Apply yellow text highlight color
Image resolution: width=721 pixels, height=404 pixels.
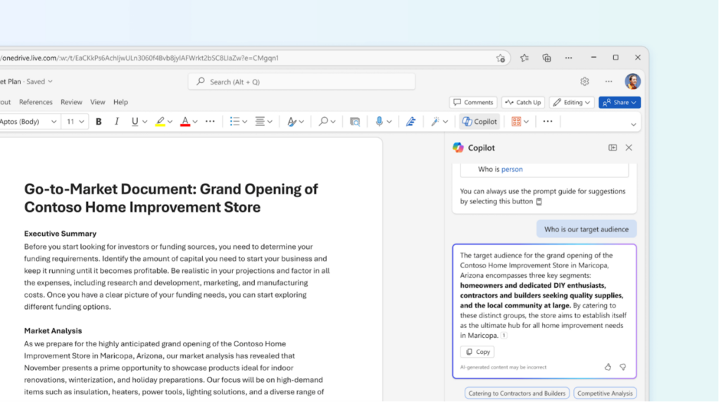pos(161,122)
